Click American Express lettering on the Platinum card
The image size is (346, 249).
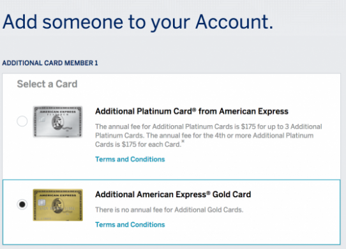[x=58, y=112]
